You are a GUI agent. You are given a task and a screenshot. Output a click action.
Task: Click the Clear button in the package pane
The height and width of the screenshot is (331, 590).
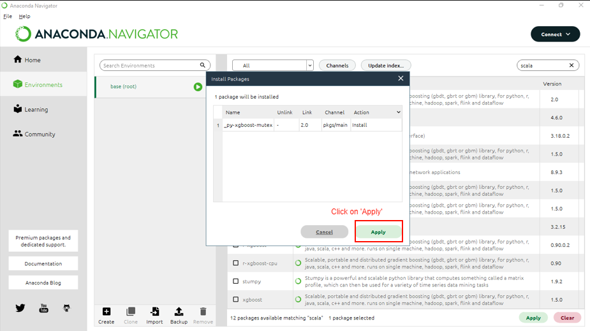pos(567,318)
